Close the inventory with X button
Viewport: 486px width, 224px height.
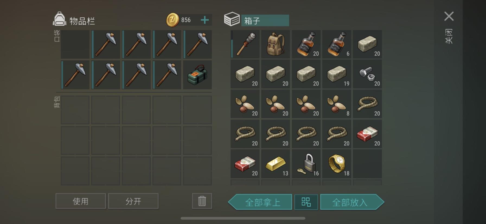(x=449, y=16)
